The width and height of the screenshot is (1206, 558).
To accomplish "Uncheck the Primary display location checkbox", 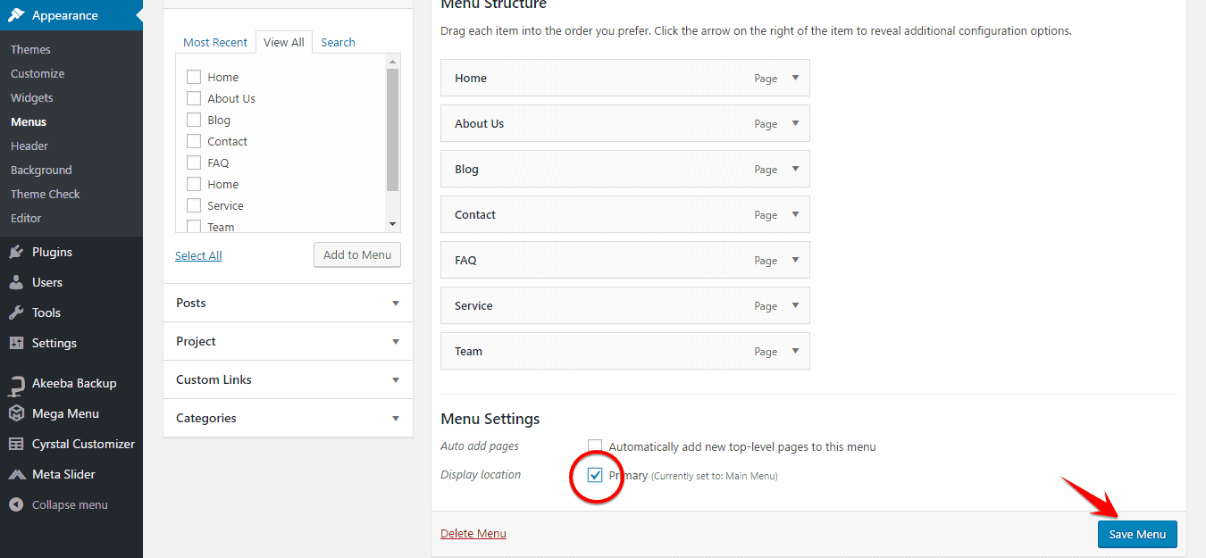I will click(x=595, y=475).
